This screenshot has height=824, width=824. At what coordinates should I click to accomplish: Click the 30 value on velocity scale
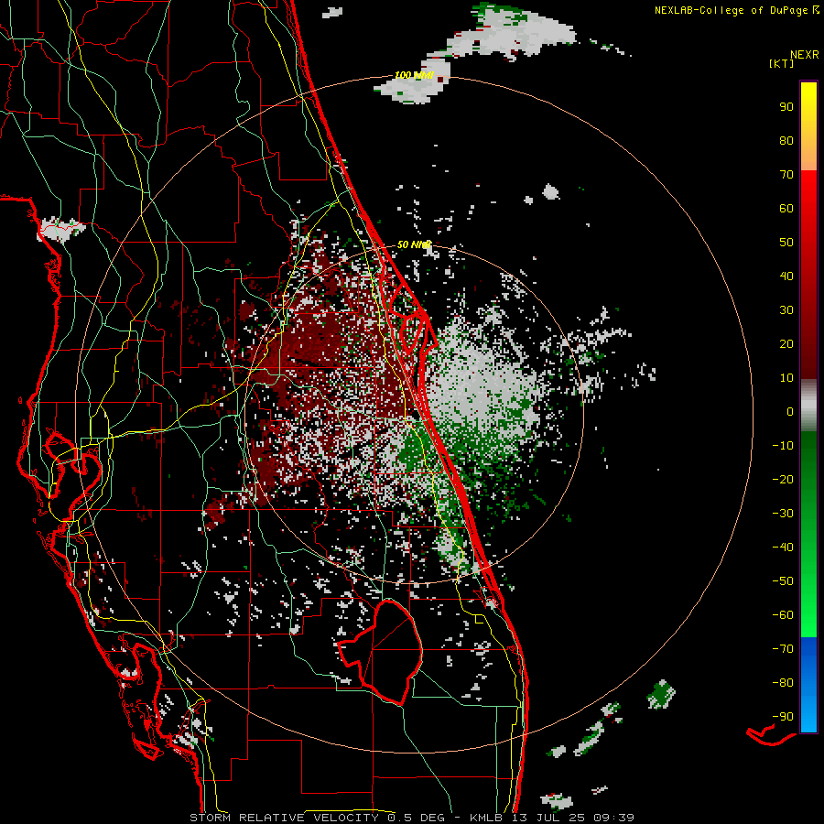pyautogui.click(x=786, y=310)
